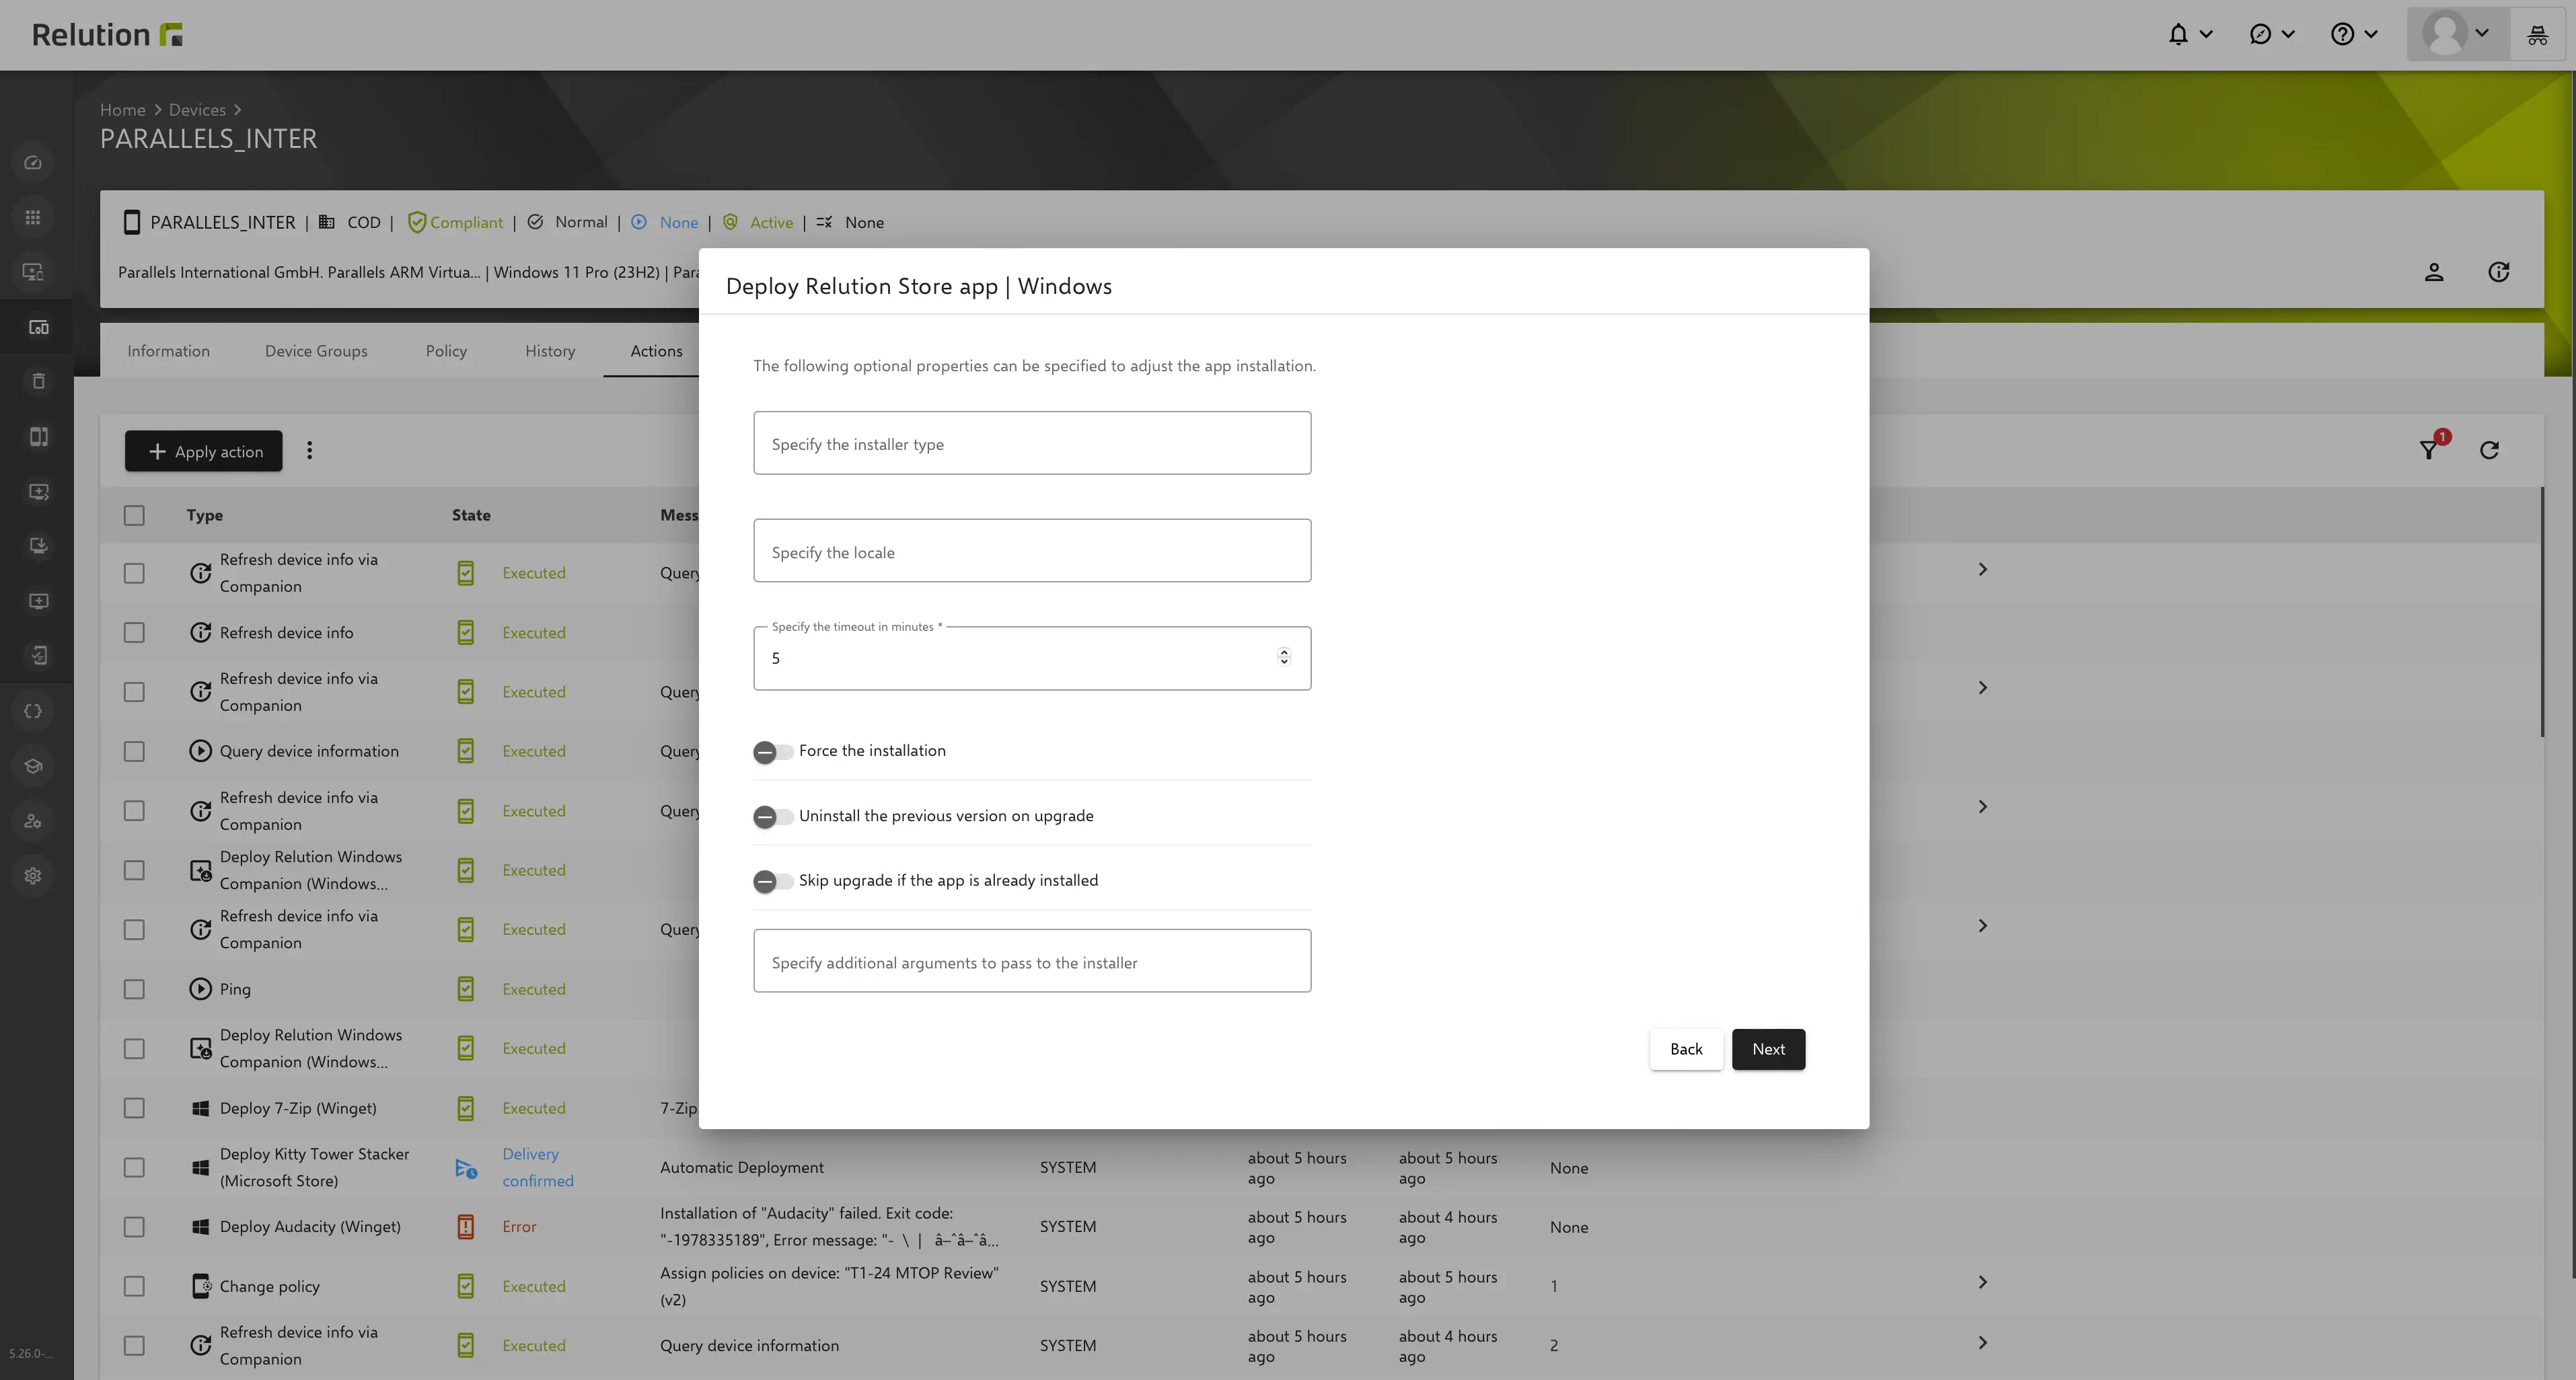
Task: Click the refresh actions list icon
Action: (2489, 450)
